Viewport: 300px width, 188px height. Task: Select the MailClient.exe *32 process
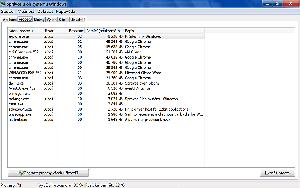click(106, 52)
